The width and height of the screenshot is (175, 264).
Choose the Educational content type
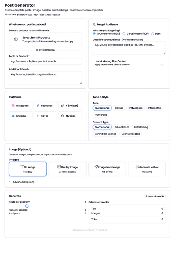pyautogui.click(x=122, y=127)
